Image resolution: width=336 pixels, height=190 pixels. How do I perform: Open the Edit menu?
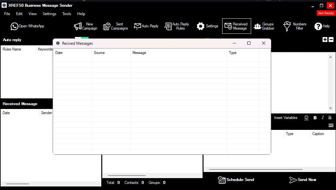coord(19,14)
